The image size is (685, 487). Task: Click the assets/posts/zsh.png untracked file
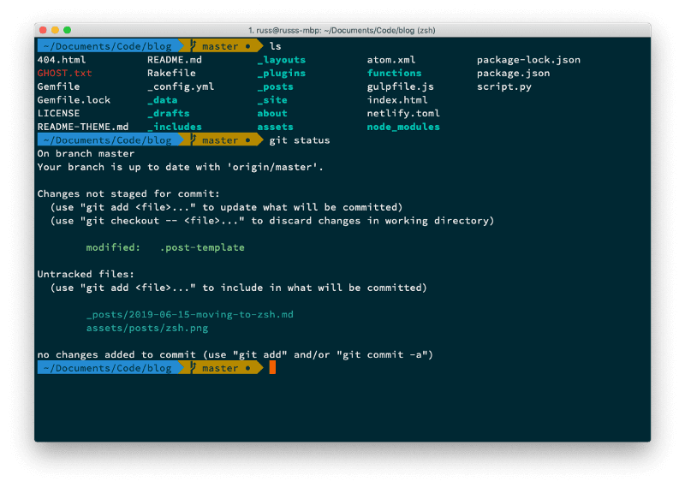pos(146,328)
